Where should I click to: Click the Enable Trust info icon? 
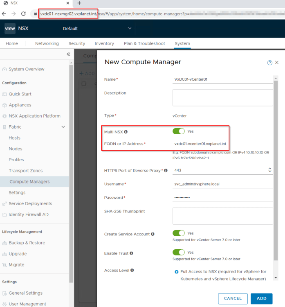point(131,253)
